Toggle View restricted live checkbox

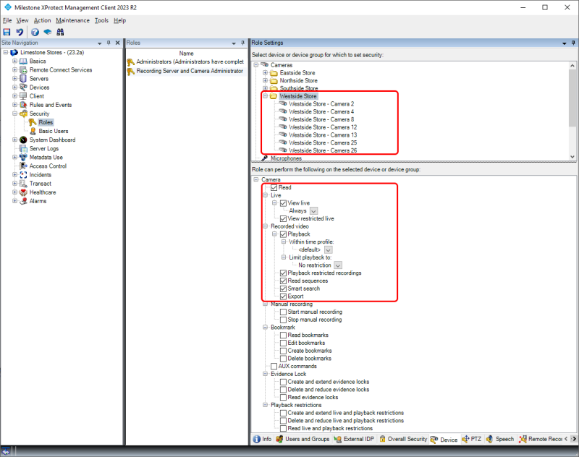pos(283,218)
